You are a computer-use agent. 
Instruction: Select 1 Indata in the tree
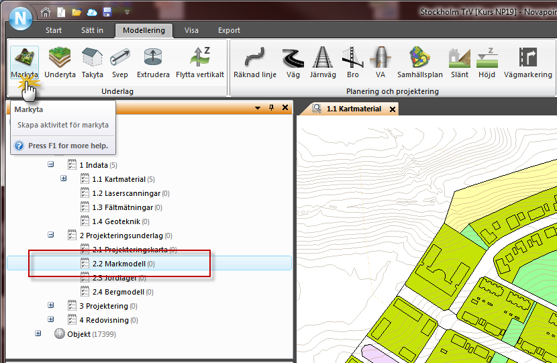[x=98, y=165]
